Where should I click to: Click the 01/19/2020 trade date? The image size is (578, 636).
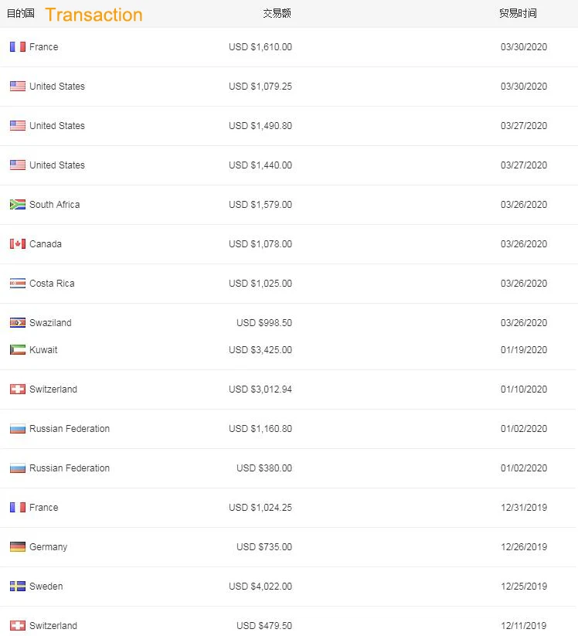coord(523,350)
